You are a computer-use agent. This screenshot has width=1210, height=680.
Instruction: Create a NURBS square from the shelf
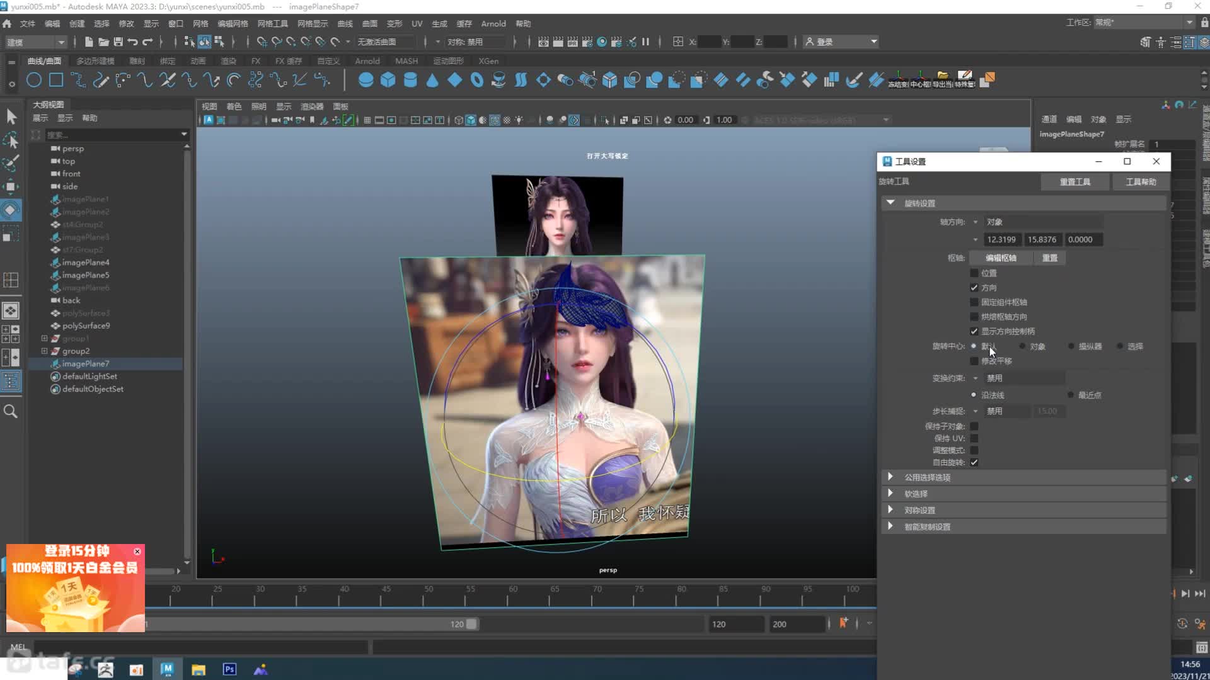pyautogui.click(x=56, y=80)
